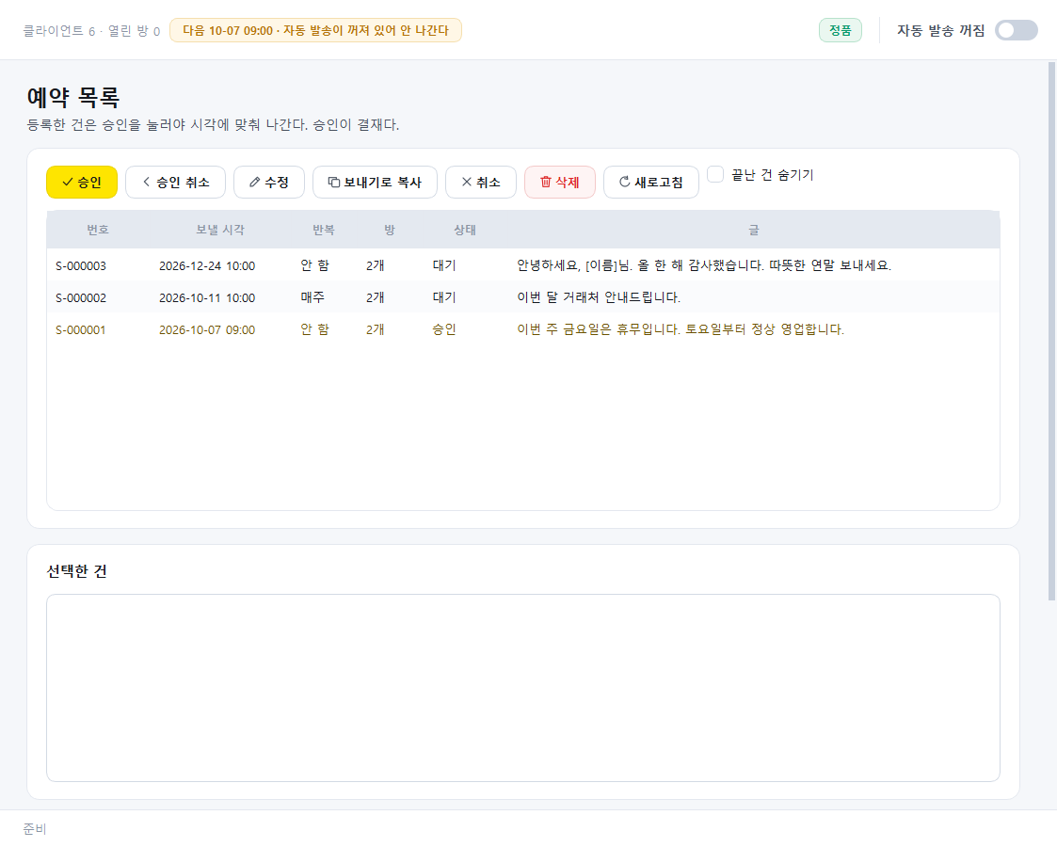The height and width of the screenshot is (847, 1057).
Task: Click the 2개 room count in S-000002 row
Action: click(376, 297)
